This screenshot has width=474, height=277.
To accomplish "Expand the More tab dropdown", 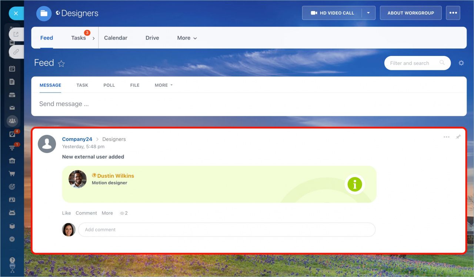I will point(187,38).
